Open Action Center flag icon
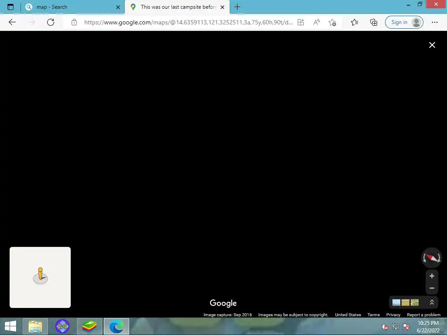This screenshot has width=447, height=335. 406,327
